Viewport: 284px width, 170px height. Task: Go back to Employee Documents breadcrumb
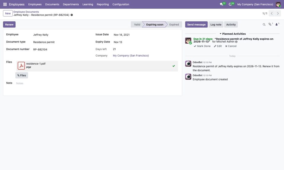pos(26,12)
